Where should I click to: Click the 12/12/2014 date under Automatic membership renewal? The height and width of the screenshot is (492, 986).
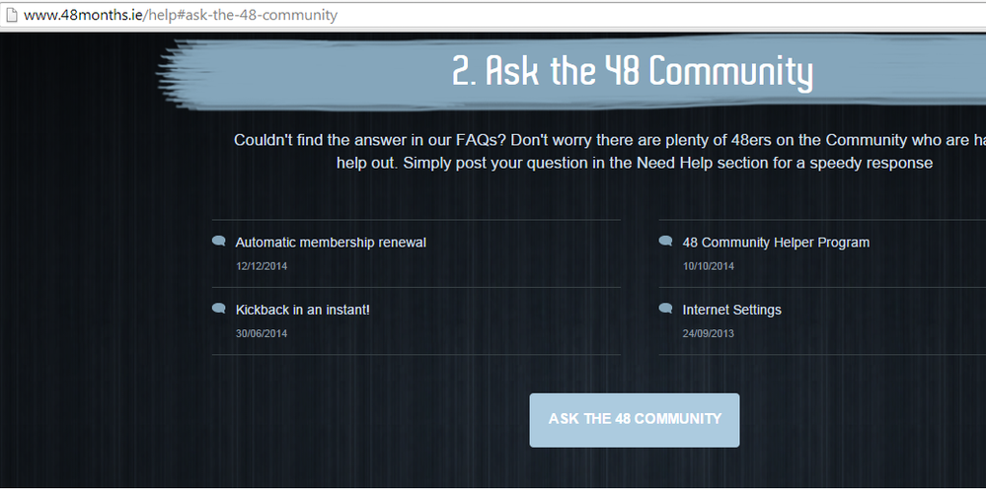[x=262, y=266]
